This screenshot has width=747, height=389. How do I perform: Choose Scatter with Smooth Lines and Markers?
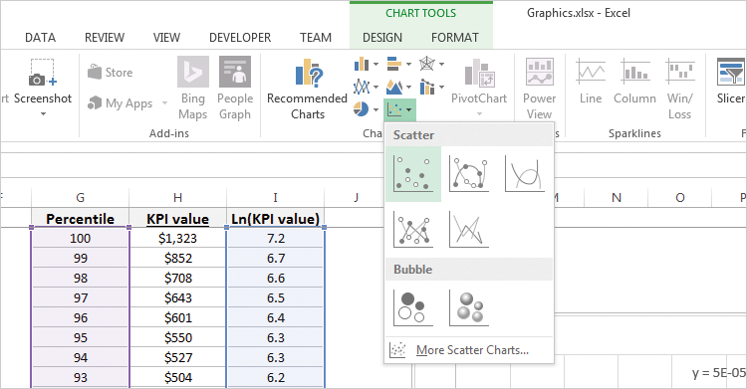tap(469, 174)
